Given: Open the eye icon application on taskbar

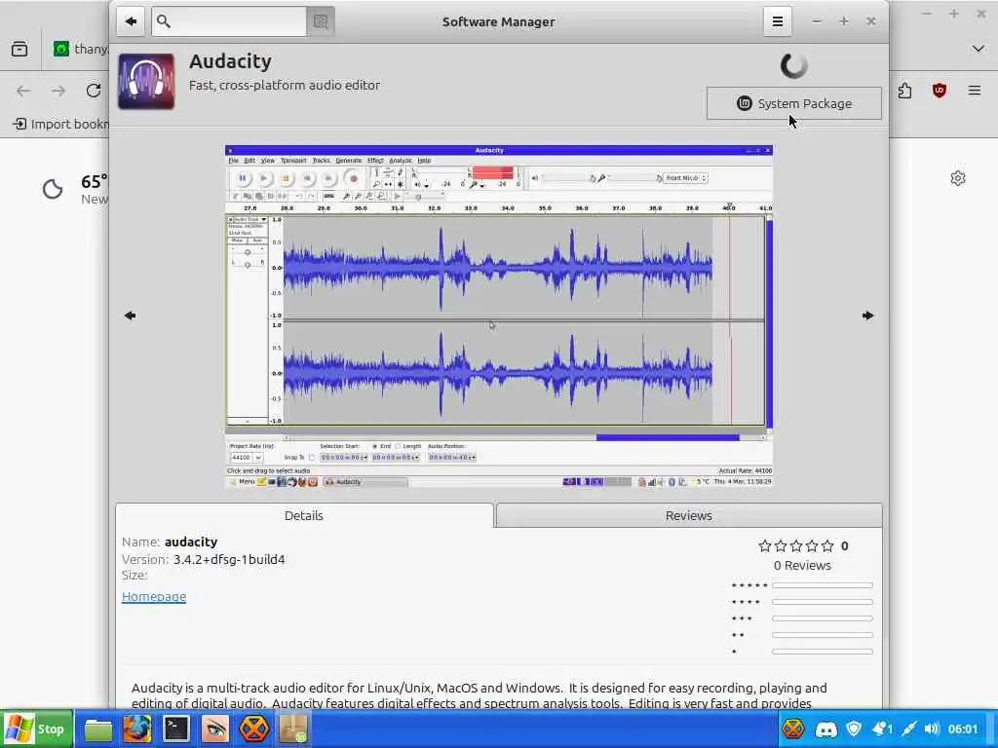Looking at the screenshot, I should point(215,729).
